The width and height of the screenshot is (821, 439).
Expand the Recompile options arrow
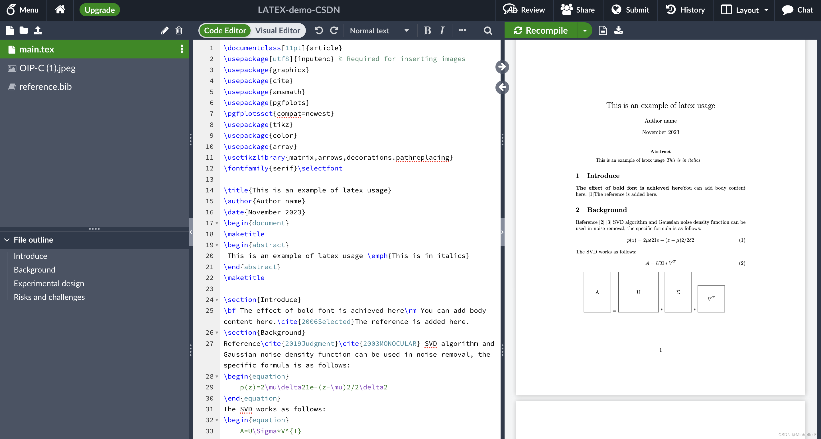[584, 31]
